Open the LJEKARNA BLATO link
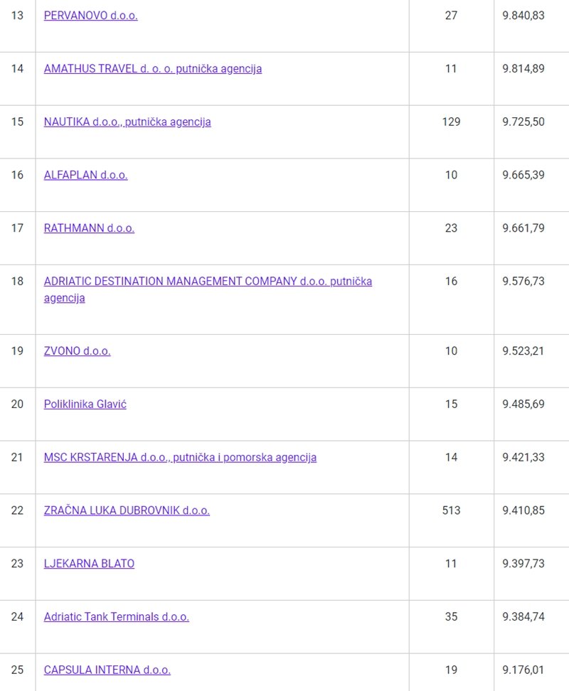The image size is (569, 691). [x=89, y=564]
